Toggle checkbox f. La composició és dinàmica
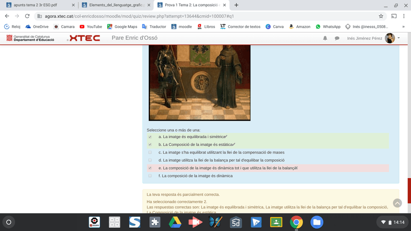411x231 pixels. click(x=150, y=176)
